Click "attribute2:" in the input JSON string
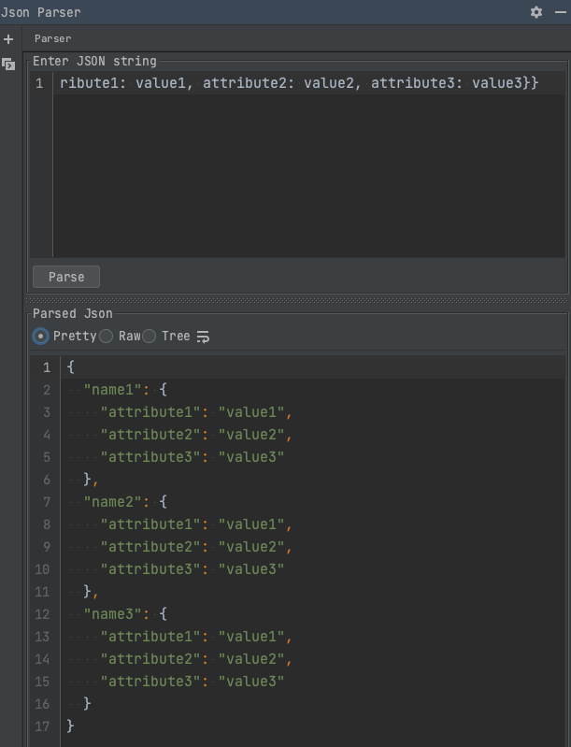The image size is (571, 747). [249, 83]
